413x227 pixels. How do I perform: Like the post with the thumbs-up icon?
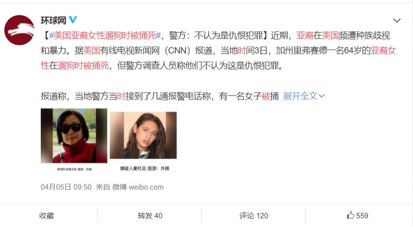pyautogui.click(x=350, y=215)
